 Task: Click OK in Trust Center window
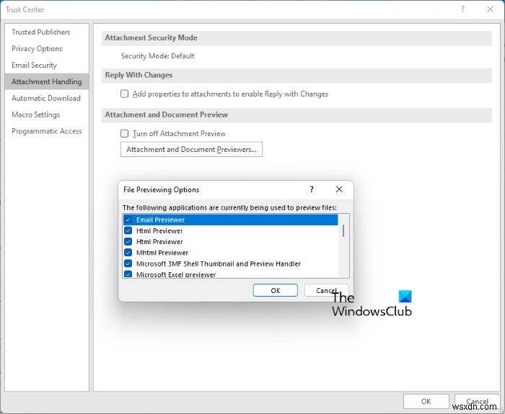[426, 401]
